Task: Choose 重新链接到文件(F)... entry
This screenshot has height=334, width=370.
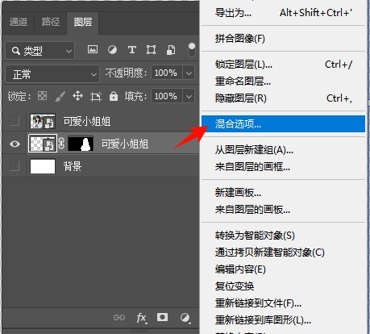Action: (x=283, y=303)
